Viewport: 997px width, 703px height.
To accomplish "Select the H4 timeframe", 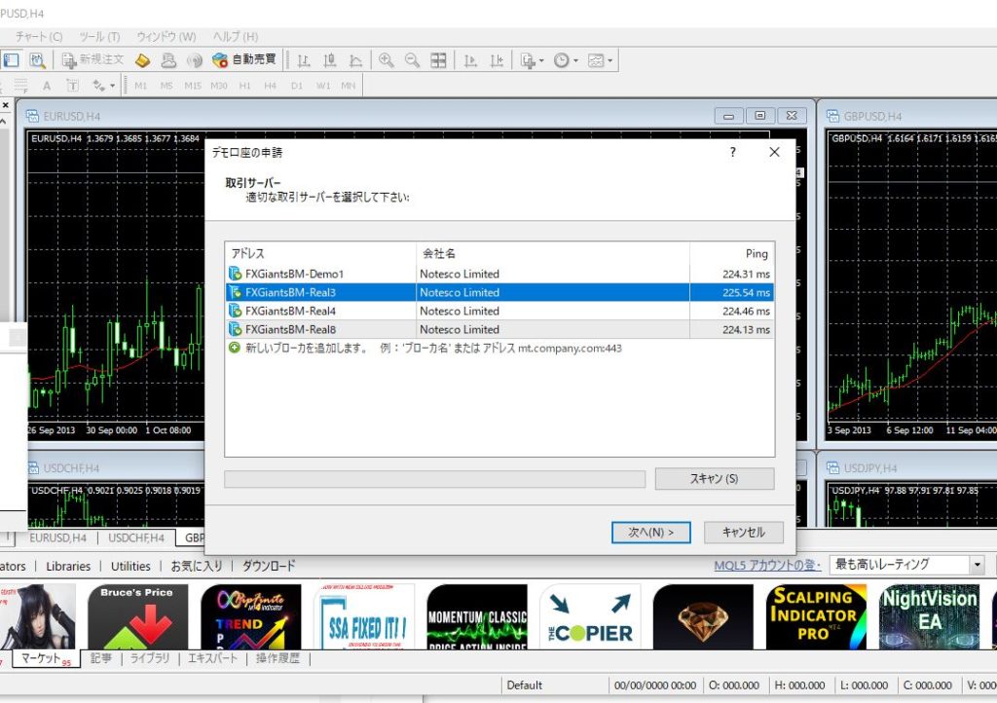I will click(271, 85).
